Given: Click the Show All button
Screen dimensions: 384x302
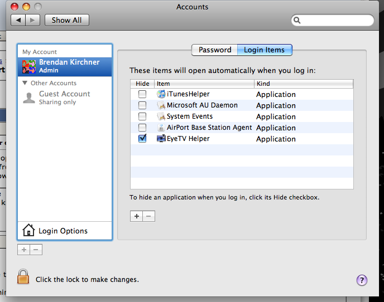Looking at the screenshot, I should [66, 20].
